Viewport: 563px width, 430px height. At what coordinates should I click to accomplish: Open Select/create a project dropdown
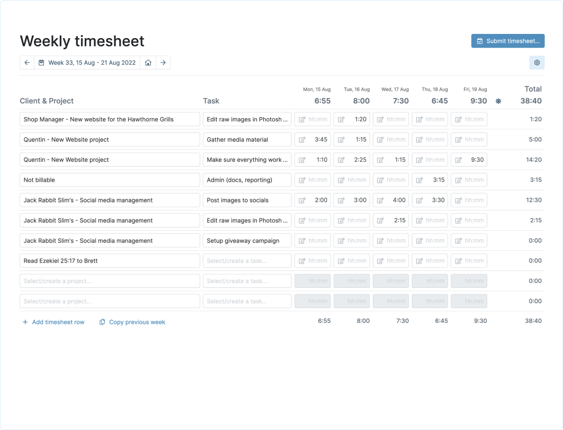pos(109,280)
